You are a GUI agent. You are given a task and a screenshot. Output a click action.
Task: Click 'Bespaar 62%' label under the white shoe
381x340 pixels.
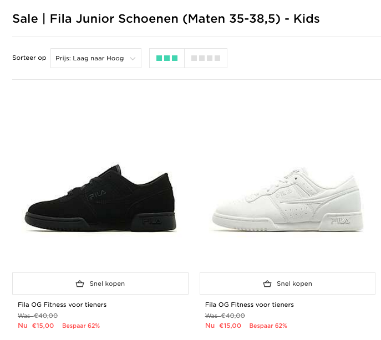tap(268, 326)
